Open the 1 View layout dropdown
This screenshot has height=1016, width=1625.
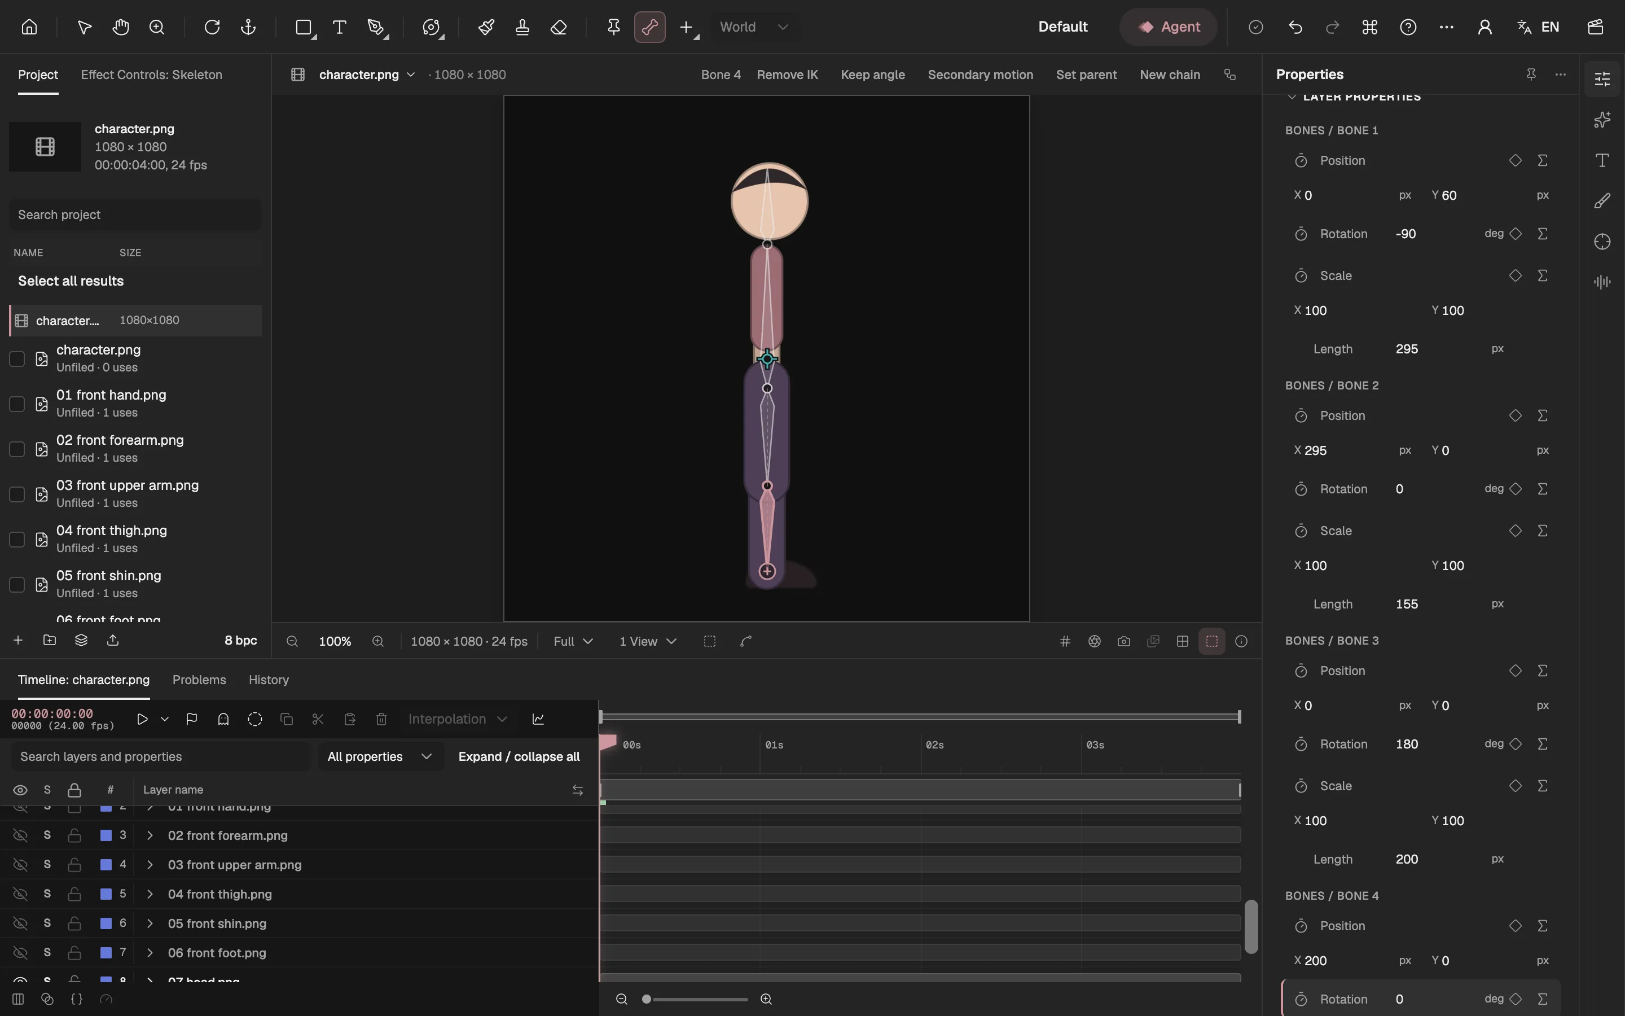point(647,641)
